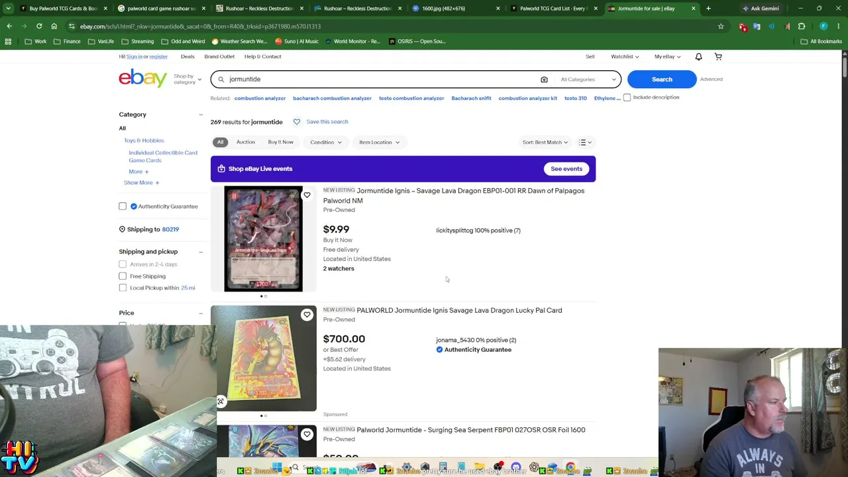Expand Show More categories
848x477 pixels.
point(141,183)
